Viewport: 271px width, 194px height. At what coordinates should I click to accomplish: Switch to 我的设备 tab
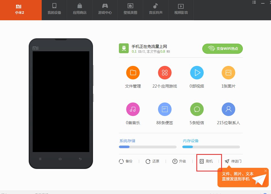point(54,10)
